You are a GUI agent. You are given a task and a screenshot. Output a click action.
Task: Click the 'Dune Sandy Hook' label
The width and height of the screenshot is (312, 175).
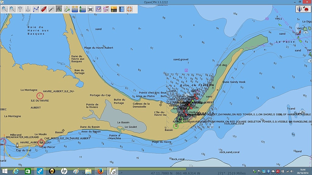tap(234, 82)
